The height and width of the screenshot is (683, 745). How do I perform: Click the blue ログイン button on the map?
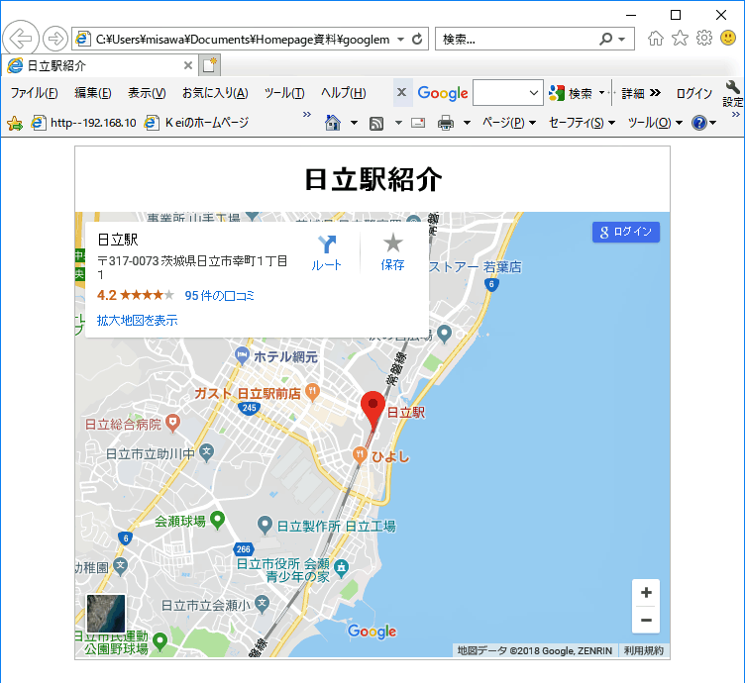[x=626, y=232]
